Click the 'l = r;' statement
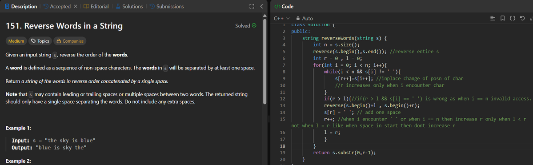Viewport: 533px width, 165px height. click(x=332, y=133)
